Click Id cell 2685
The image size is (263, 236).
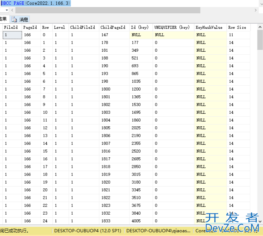click(141, 159)
